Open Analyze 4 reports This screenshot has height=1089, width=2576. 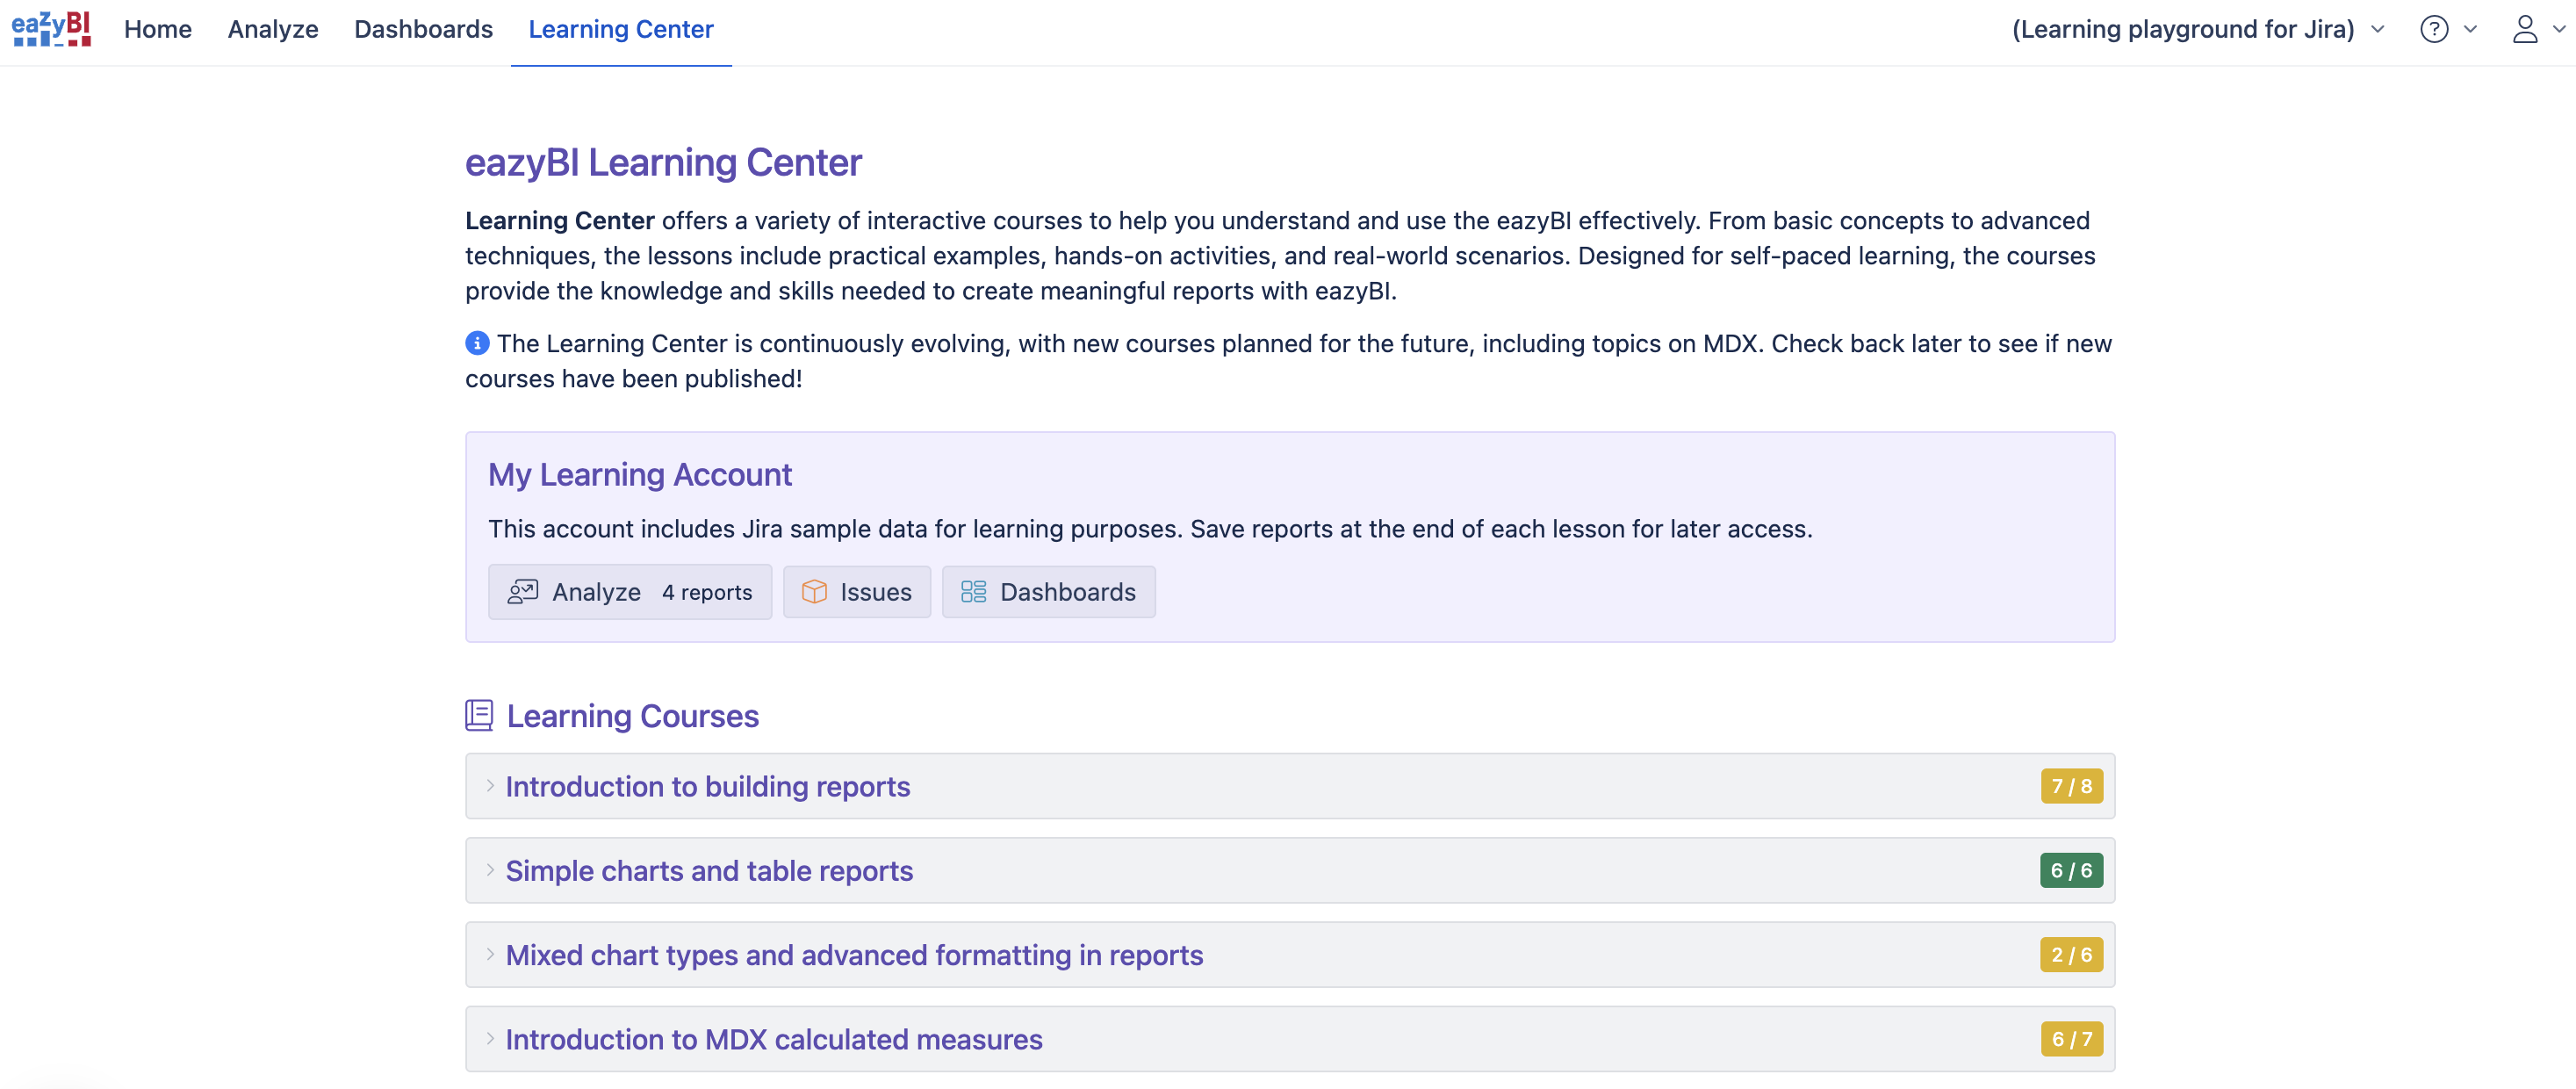pyautogui.click(x=630, y=591)
